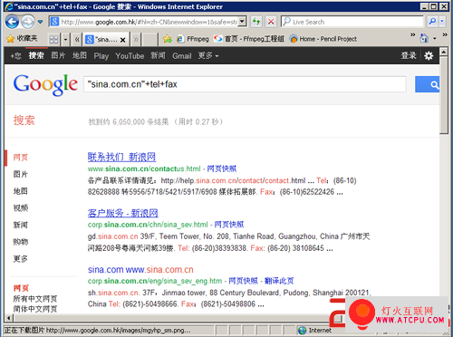Choose the 简体中文网页 option

[x=35, y=309]
